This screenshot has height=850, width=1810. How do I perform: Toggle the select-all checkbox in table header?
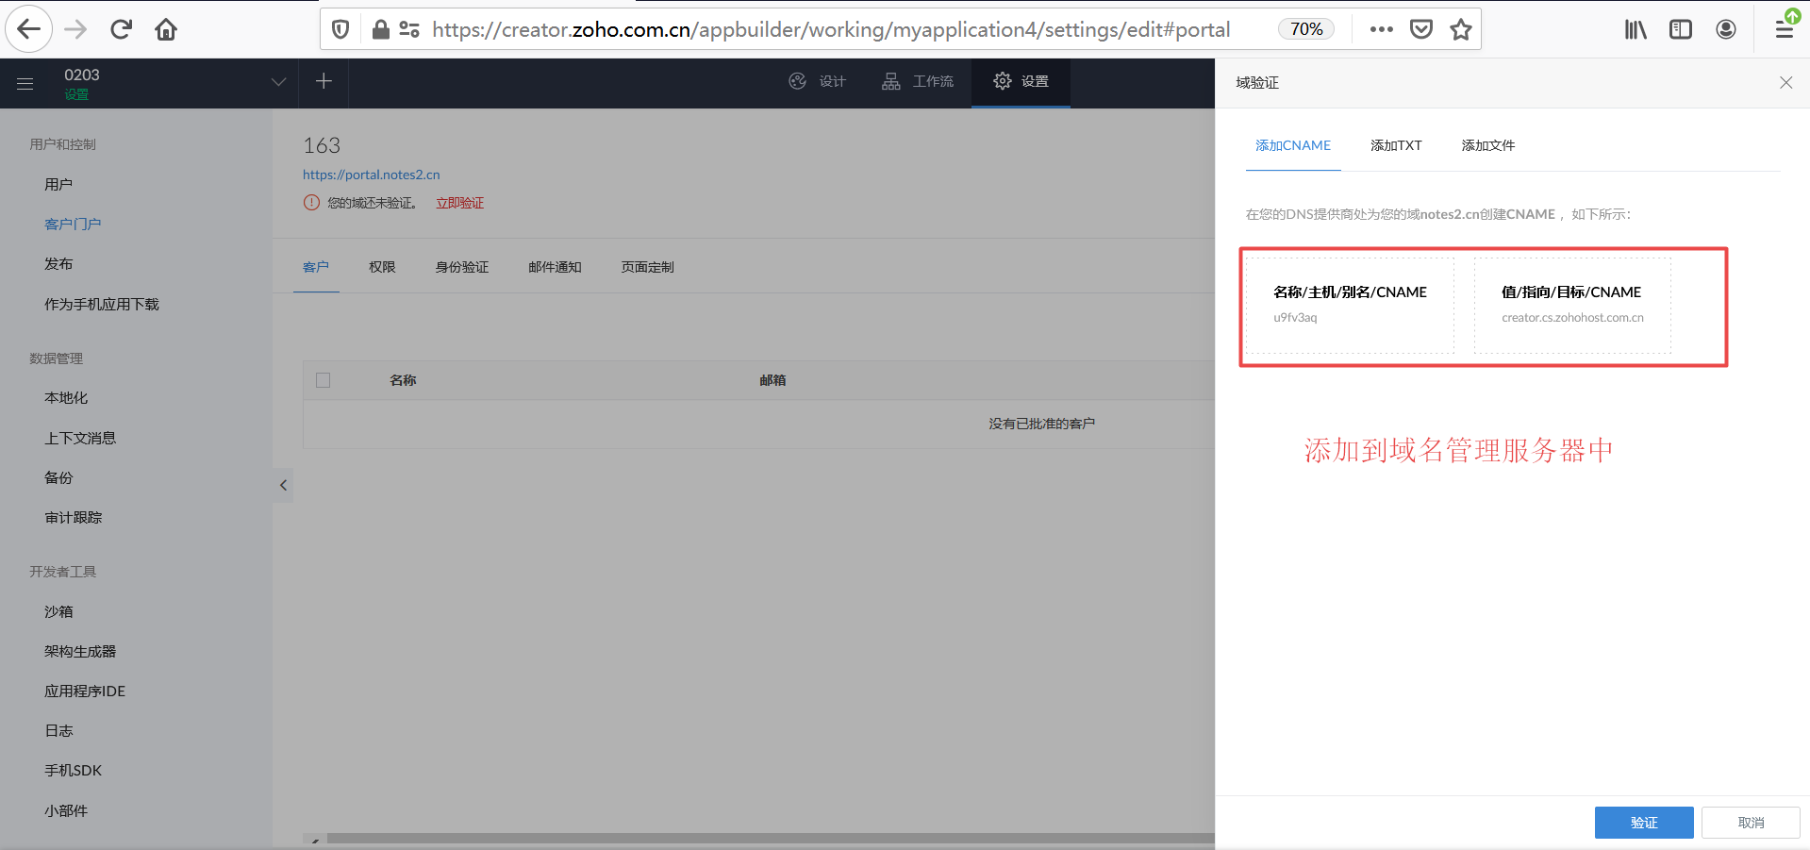pos(324,380)
